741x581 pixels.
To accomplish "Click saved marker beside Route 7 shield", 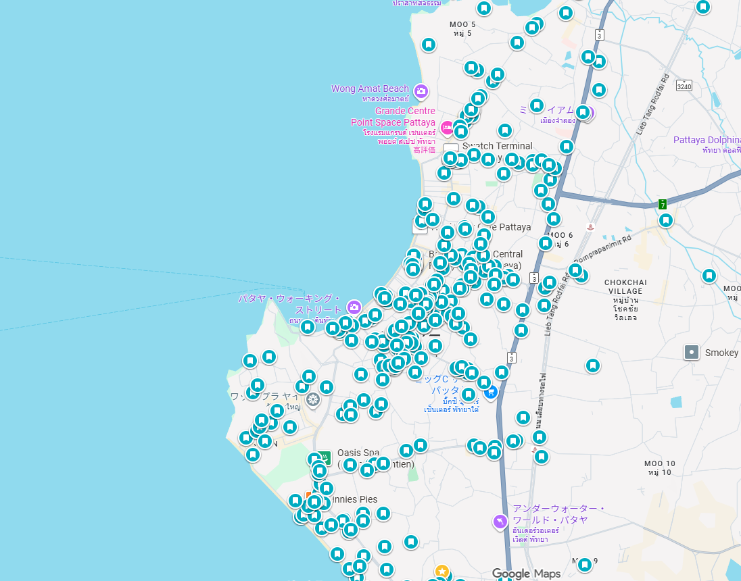I will pos(666,220).
